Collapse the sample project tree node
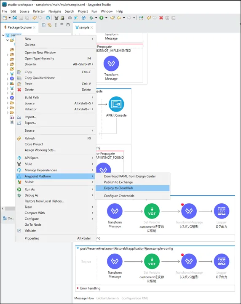The width and height of the screenshot is (241, 304). tap(3, 35)
